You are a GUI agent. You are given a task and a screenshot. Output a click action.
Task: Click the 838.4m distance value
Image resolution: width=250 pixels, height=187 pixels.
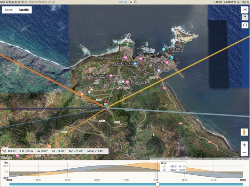[12, 151]
